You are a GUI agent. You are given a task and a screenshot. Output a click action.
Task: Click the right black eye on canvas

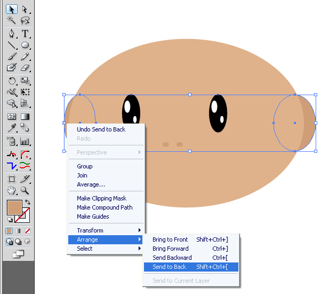coord(218,113)
